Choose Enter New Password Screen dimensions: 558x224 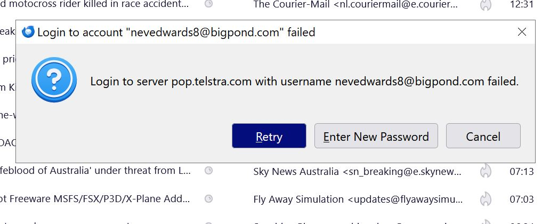tap(376, 136)
